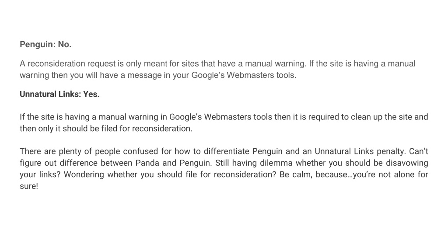Click the phrase 'Unnatural Links penalty.'
This screenshot has height=252, width=448.
[360, 151]
